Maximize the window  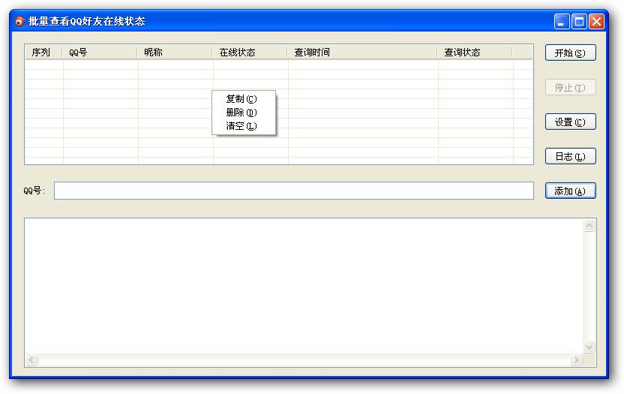click(x=579, y=21)
